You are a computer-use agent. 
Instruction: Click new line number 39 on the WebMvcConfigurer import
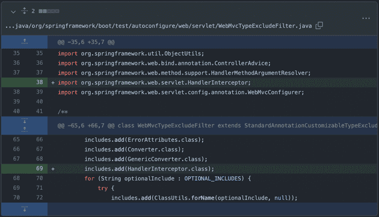40,92
